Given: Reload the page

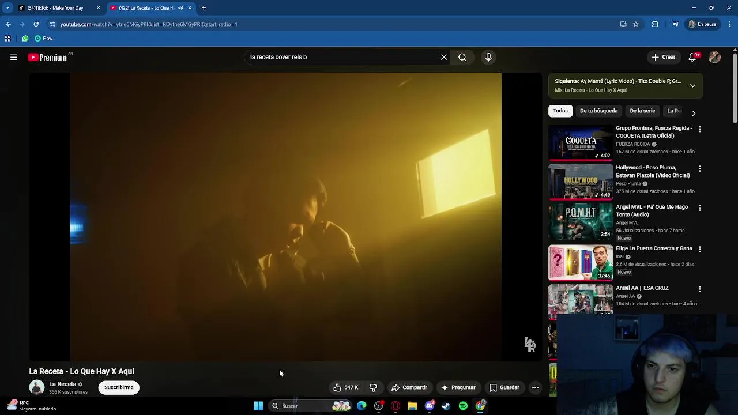Looking at the screenshot, I should (36, 24).
